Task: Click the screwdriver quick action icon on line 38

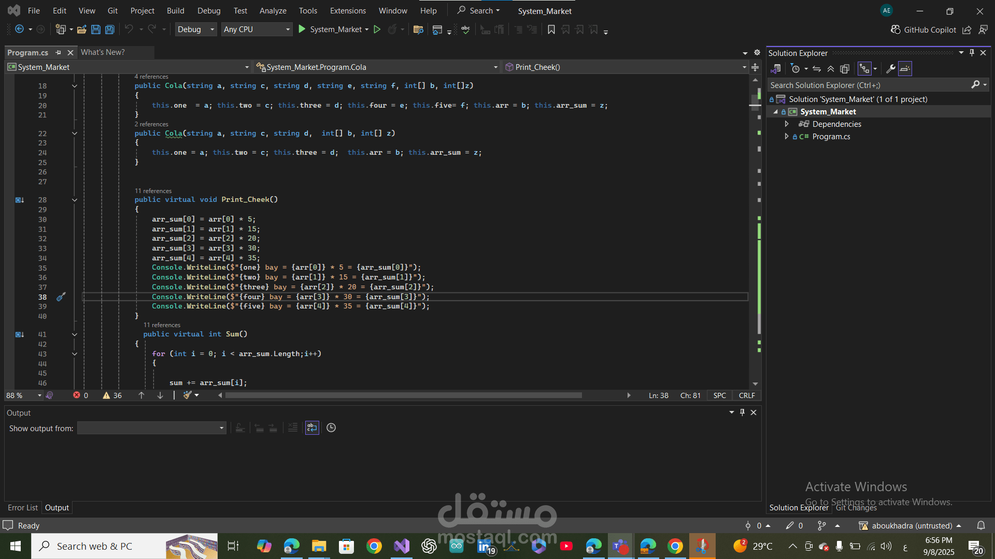Action: [61, 297]
